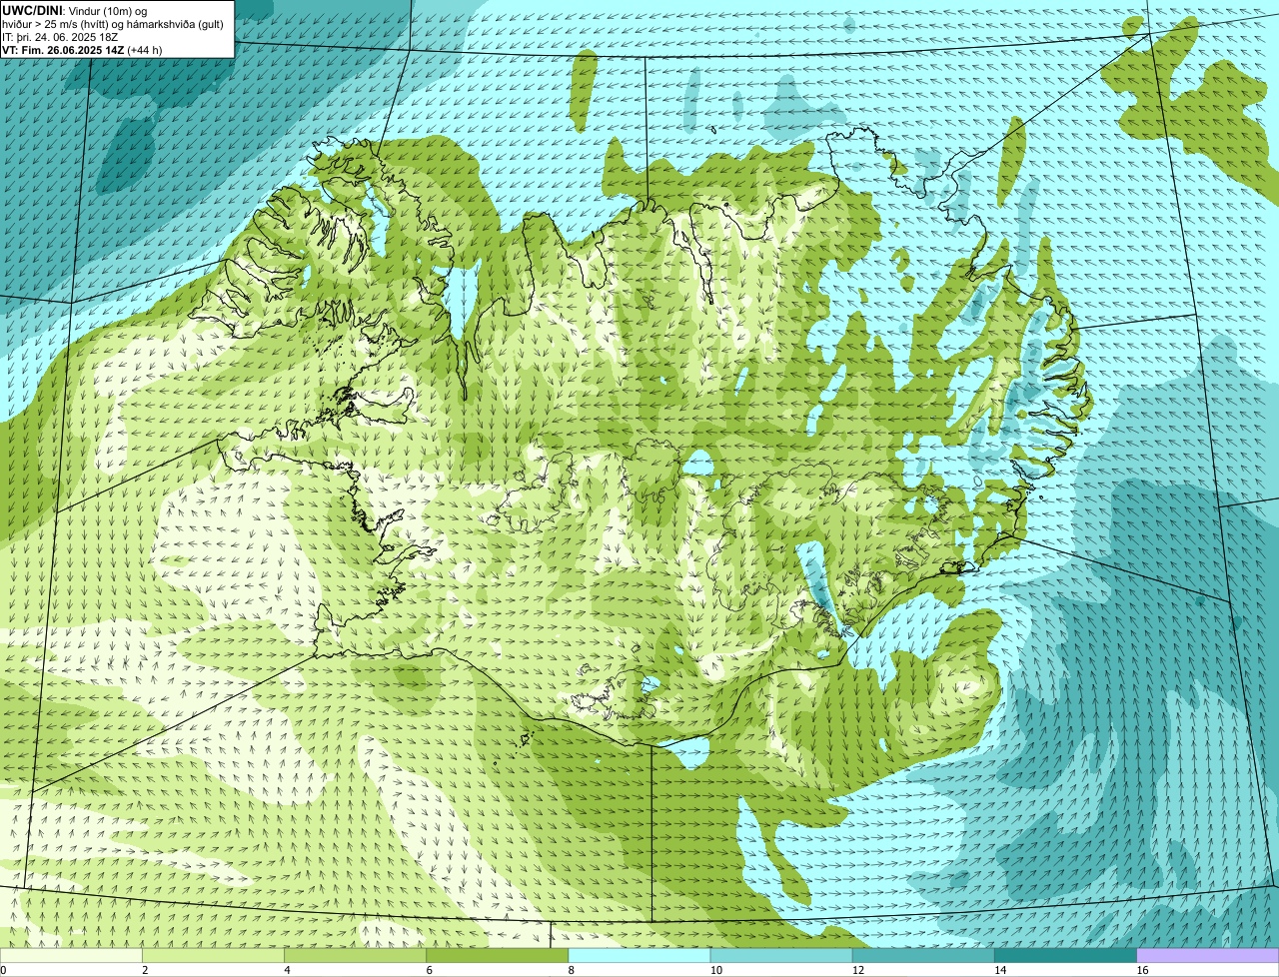The image size is (1279, 977).
Task: Click the 8–10 m/s light cyan legend swatch
Action: pos(639,955)
